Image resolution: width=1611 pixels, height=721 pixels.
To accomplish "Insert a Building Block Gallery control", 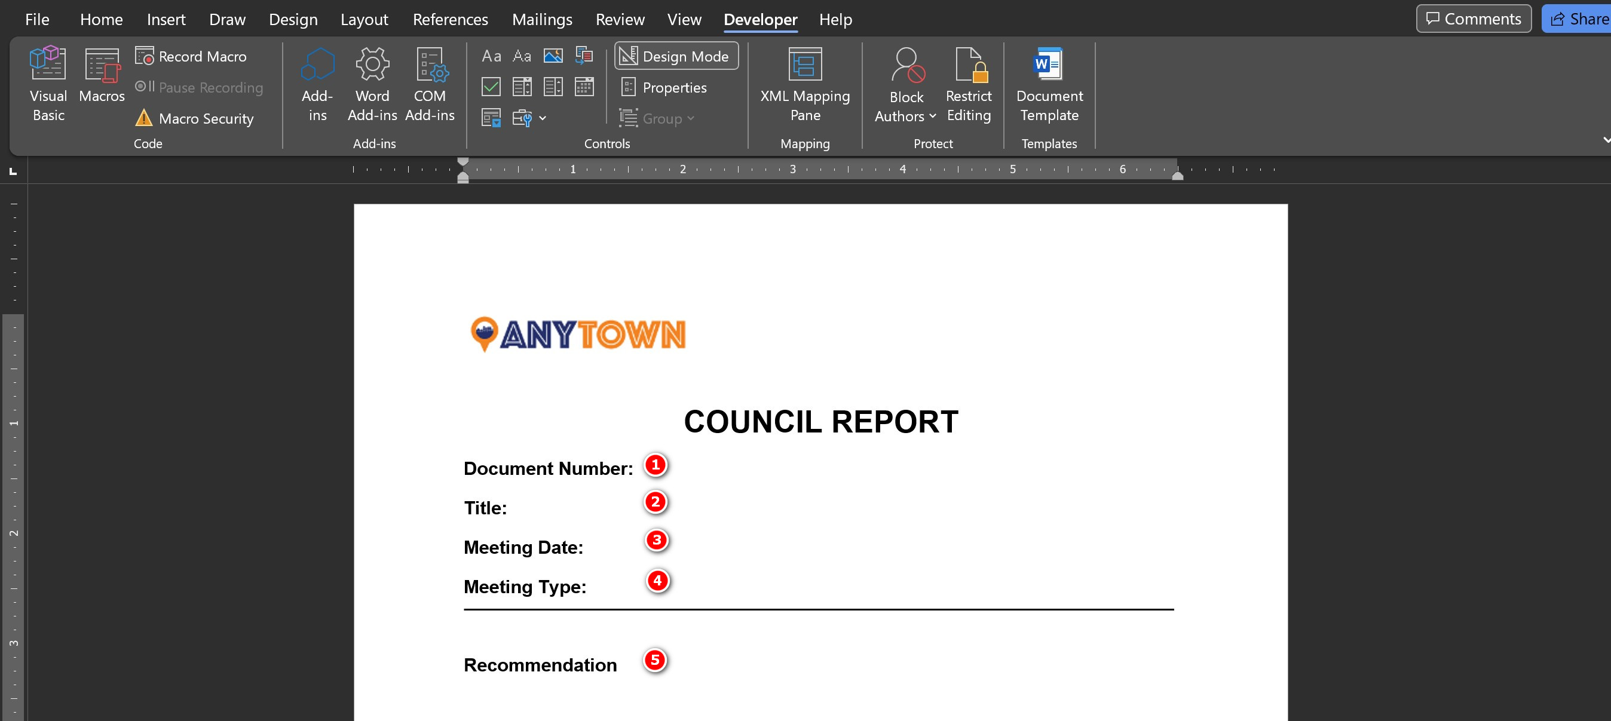I will [x=584, y=56].
